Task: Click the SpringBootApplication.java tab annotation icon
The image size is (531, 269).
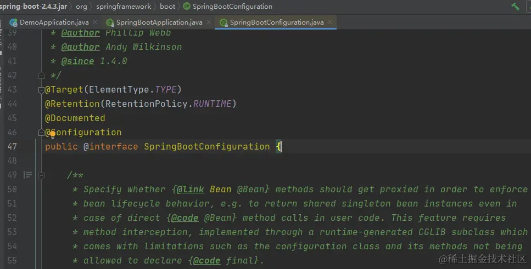Action: [x=110, y=22]
